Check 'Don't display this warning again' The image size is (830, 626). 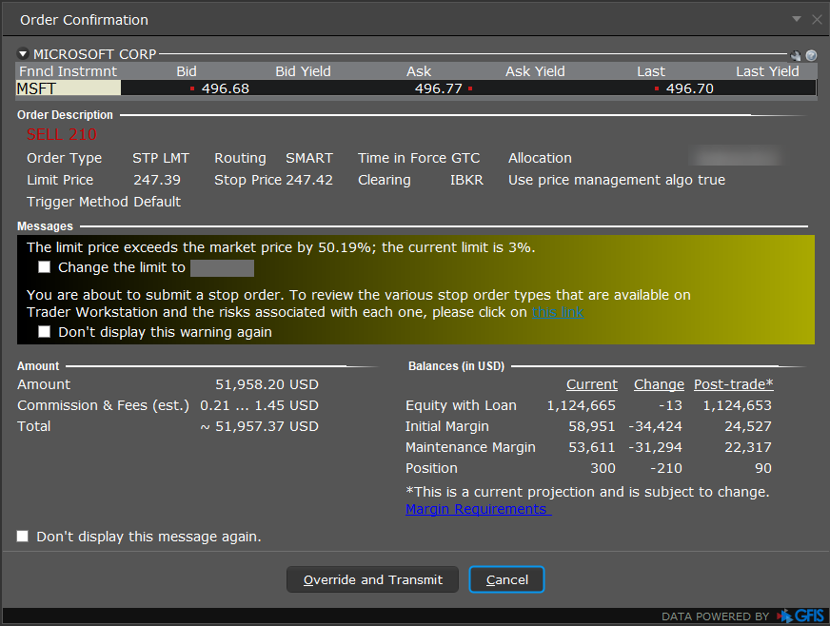[x=45, y=332]
